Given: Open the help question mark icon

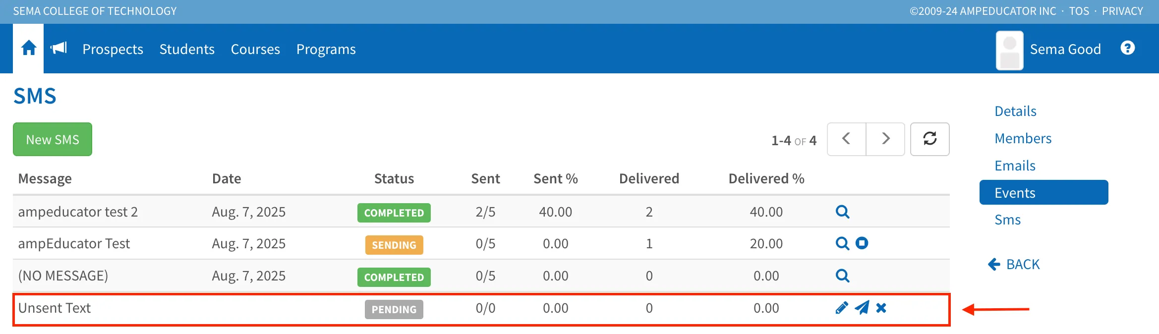Looking at the screenshot, I should coord(1128,48).
